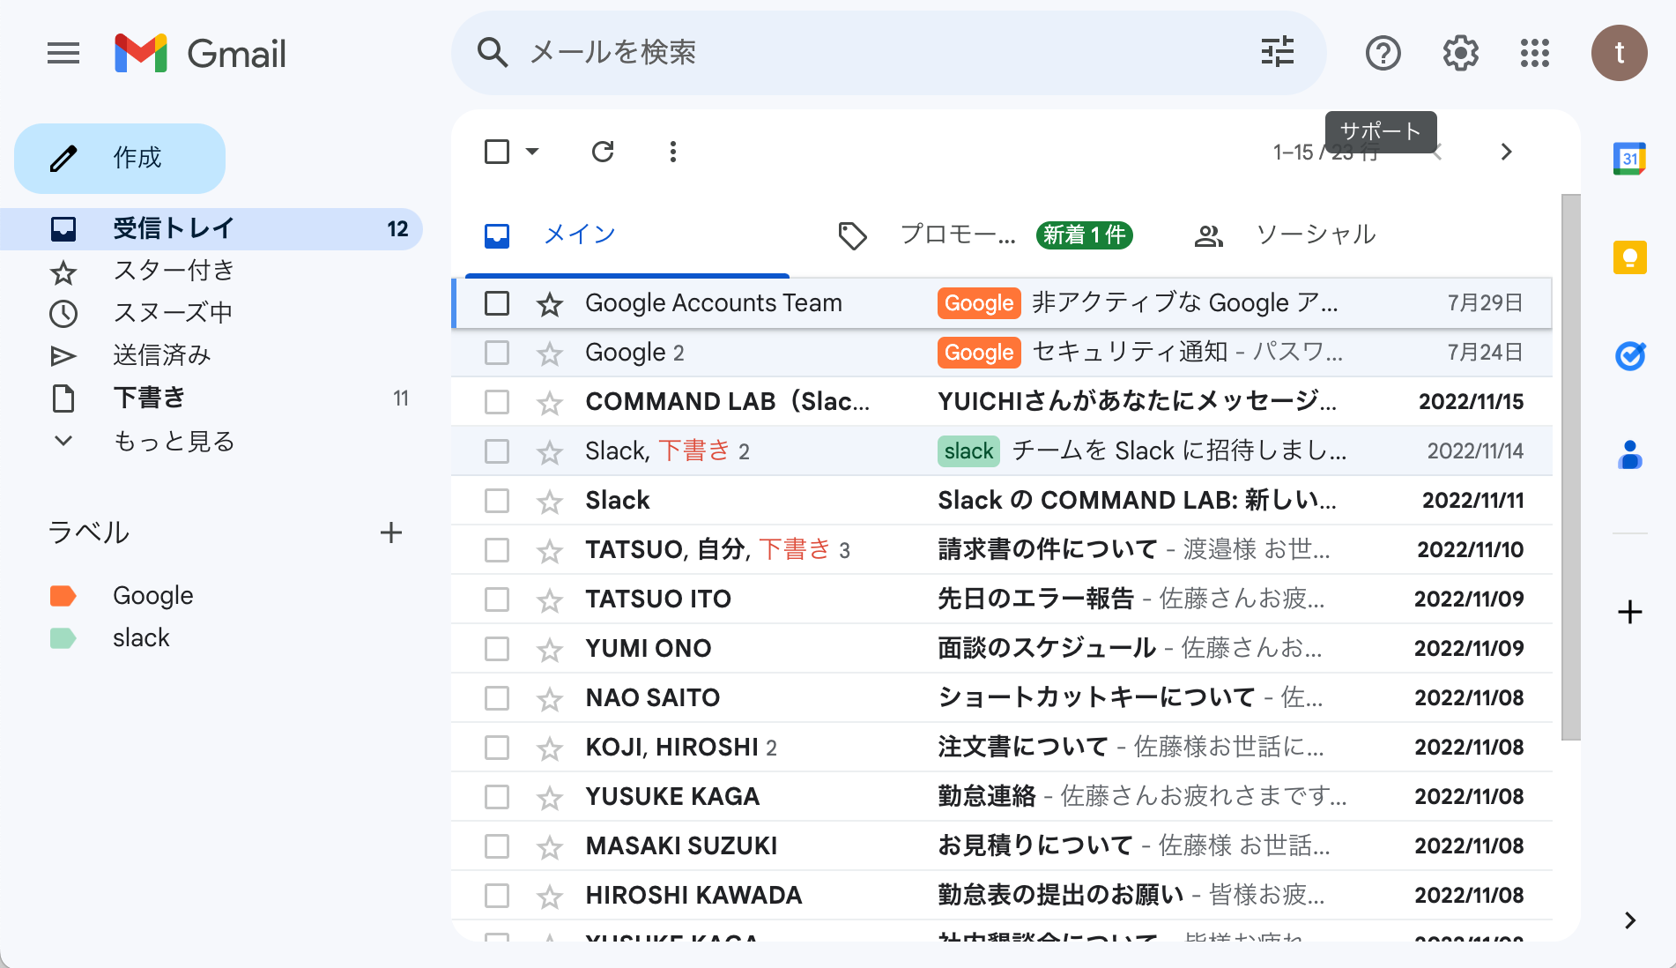Star the HIROSHI KAWADA email
Image resolution: width=1676 pixels, height=968 pixels.
550,897
